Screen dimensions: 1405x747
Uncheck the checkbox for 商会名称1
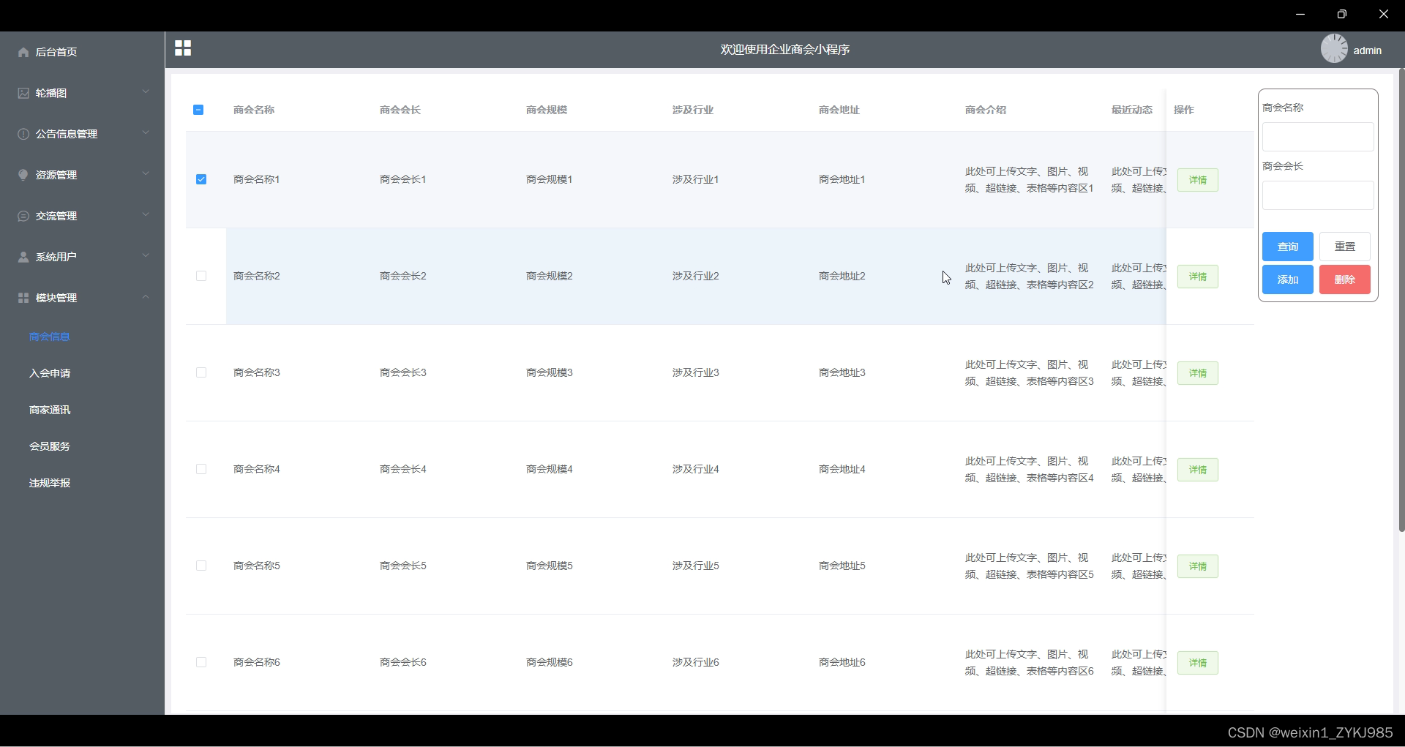(201, 179)
